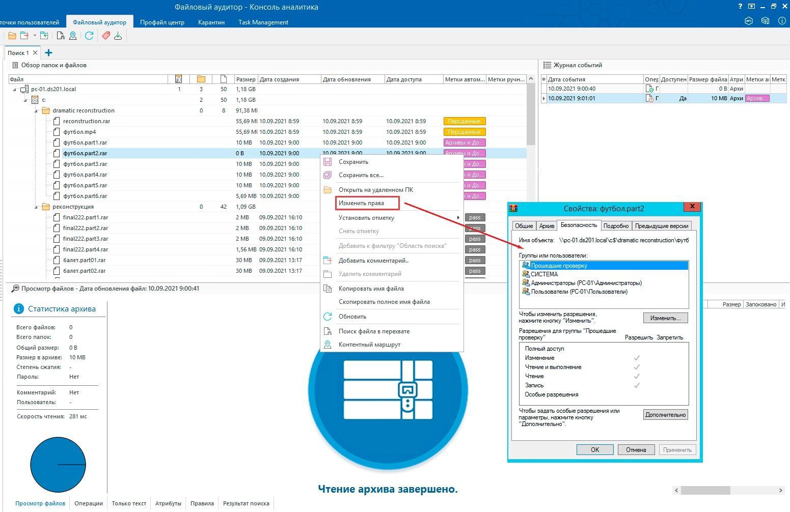Open the dropdown arrow beside export folder icon
Screen dimensions: 790x512
point(35,36)
